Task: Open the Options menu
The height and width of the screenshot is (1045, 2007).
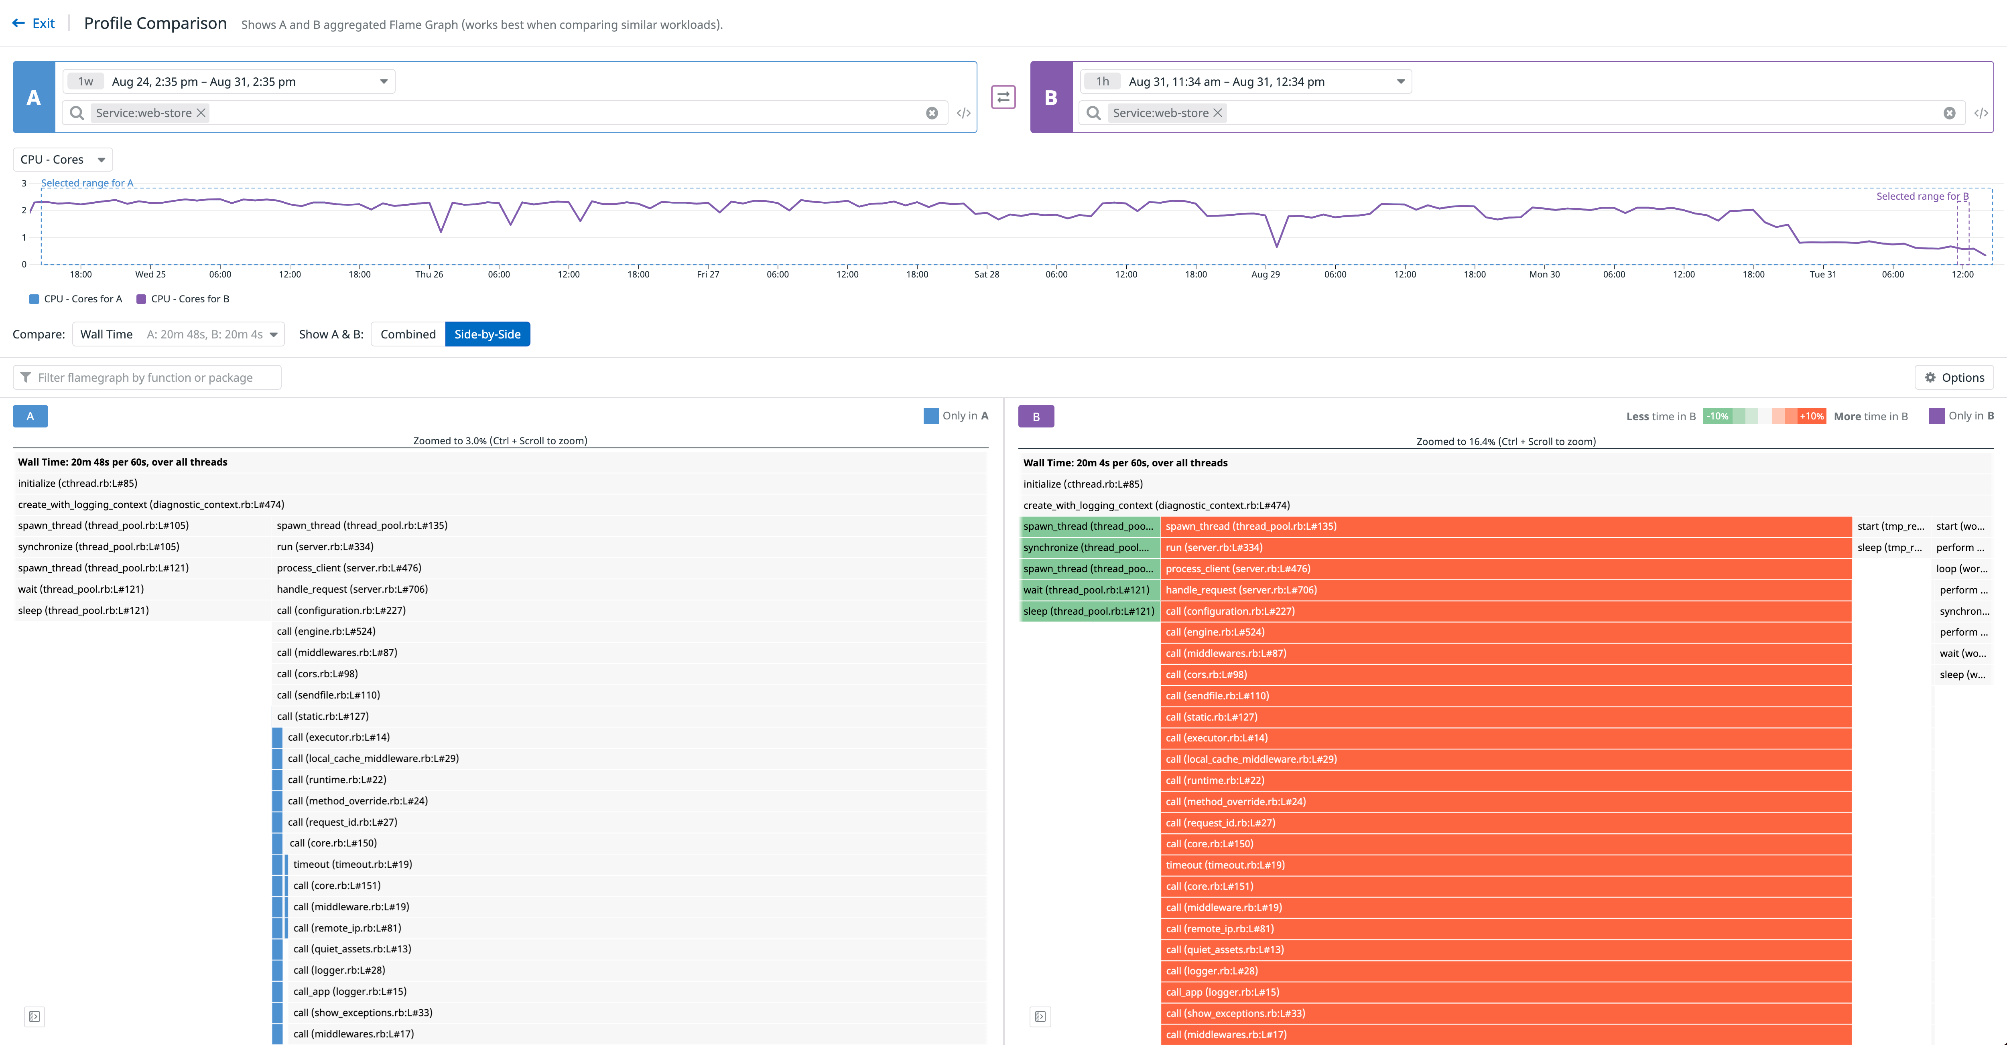Action: click(x=1954, y=377)
